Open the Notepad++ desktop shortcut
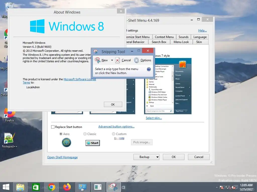 click(10, 140)
